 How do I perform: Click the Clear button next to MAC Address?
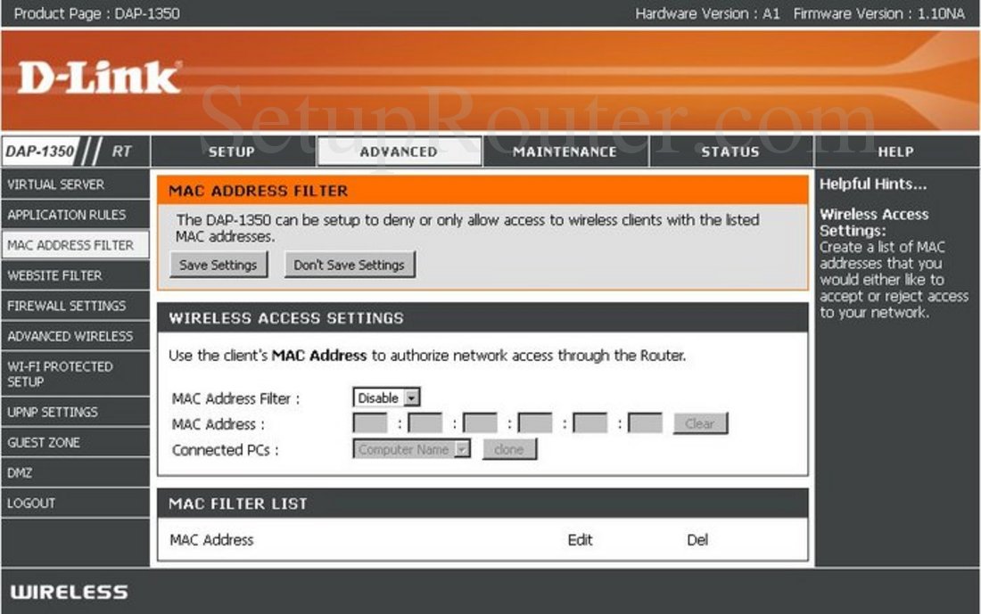[x=701, y=423]
